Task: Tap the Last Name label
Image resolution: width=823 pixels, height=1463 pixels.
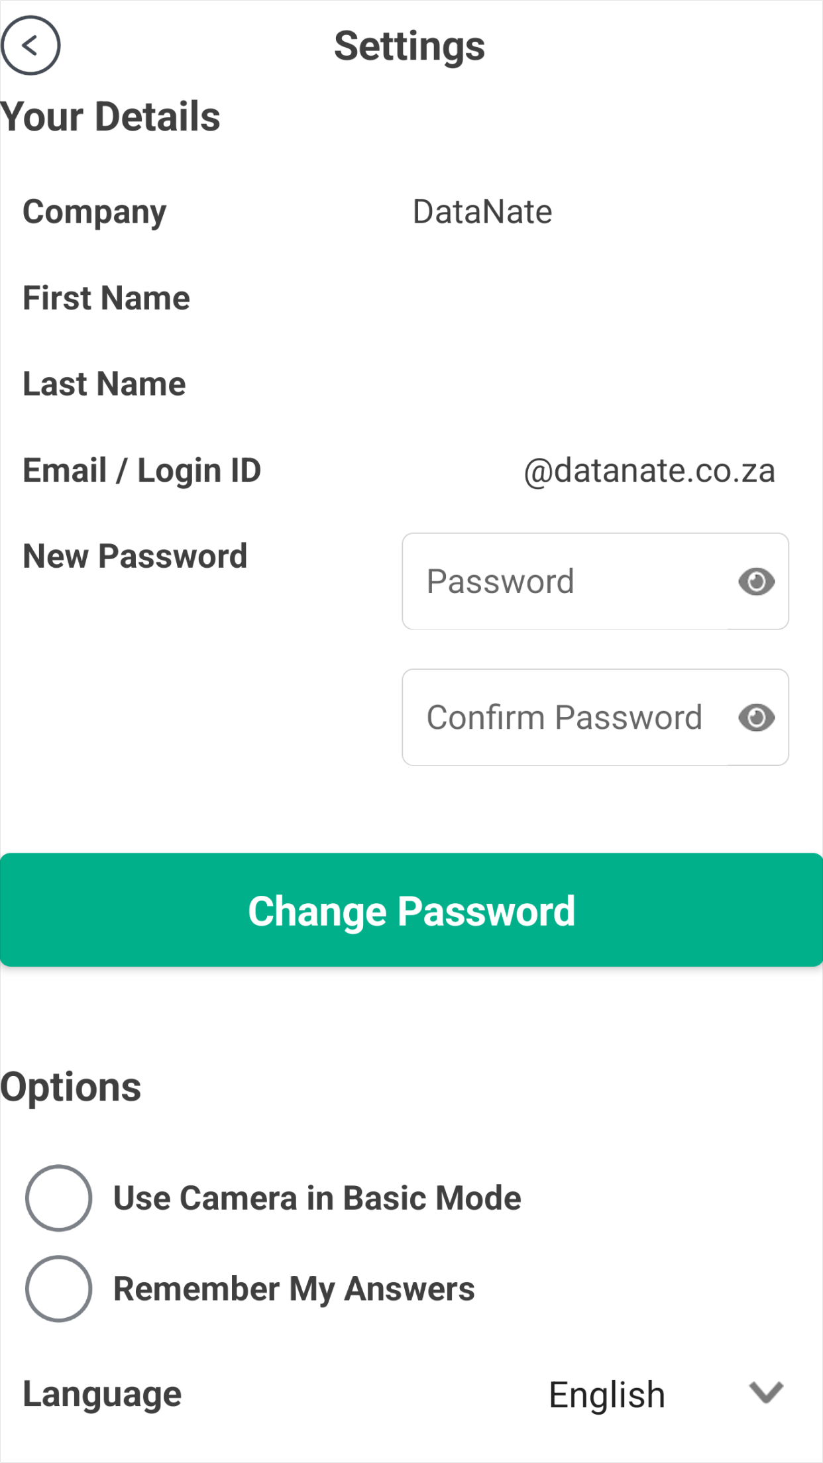Action: [x=105, y=384]
